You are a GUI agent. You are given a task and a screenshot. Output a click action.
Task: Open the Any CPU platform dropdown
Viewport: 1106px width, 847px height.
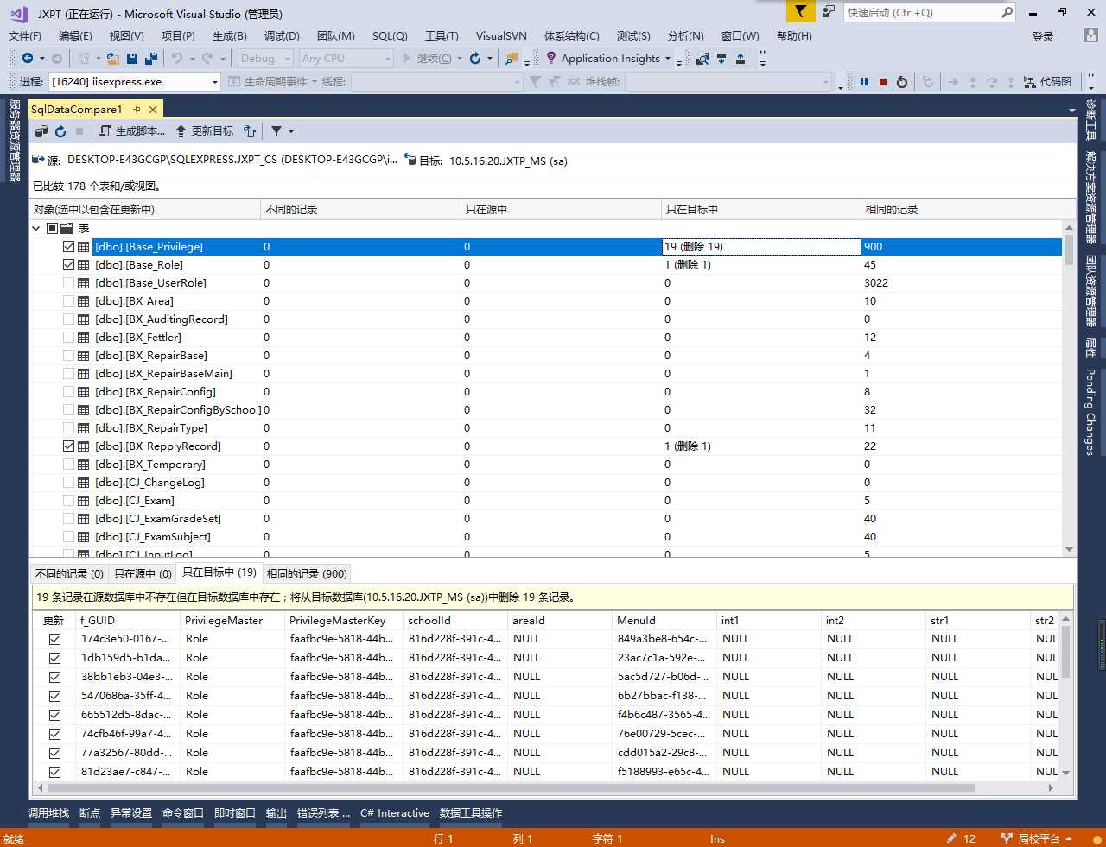pos(387,59)
